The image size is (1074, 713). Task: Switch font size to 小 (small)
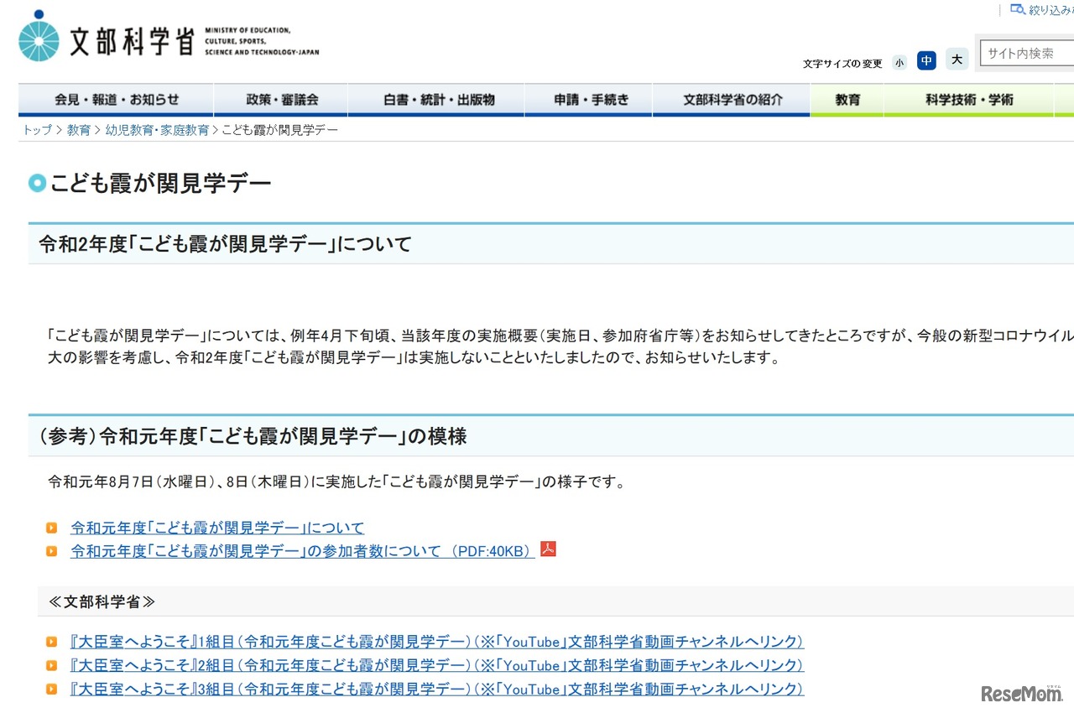pyautogui.click(x=899, y=61)
